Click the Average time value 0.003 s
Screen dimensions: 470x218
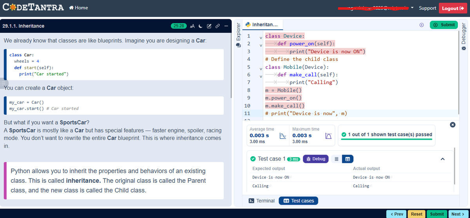[x=259, y=135]
